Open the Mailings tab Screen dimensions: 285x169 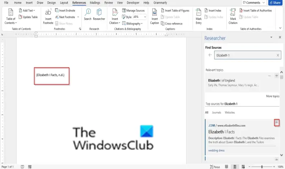[x=95, y=2]
